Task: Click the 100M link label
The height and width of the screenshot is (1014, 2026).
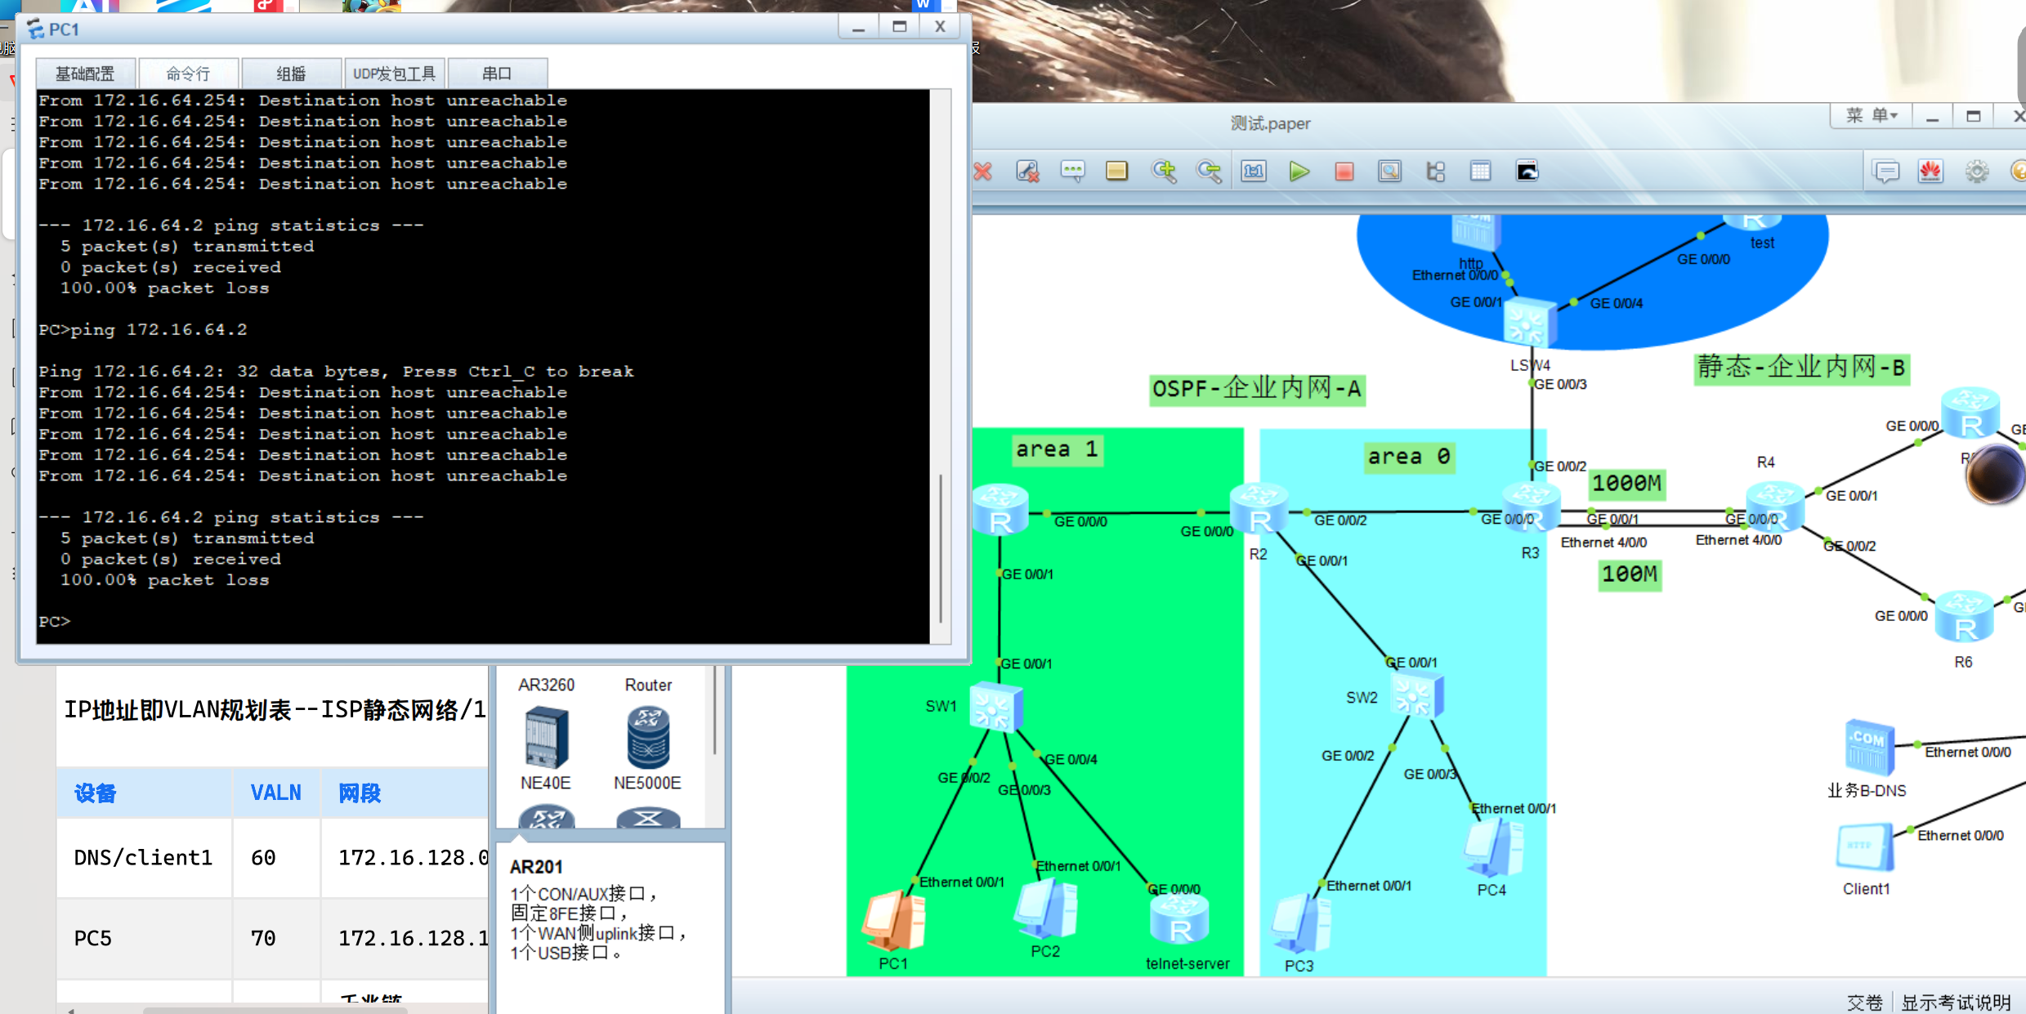Action: point(1630,574)
